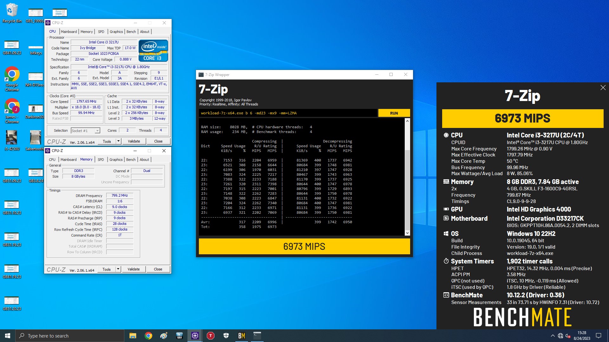Viewport: 609px width, 342px height.
Task: Click the Intel Core i3 logo in CPU-Z
Action: click(x=153, y=51)
